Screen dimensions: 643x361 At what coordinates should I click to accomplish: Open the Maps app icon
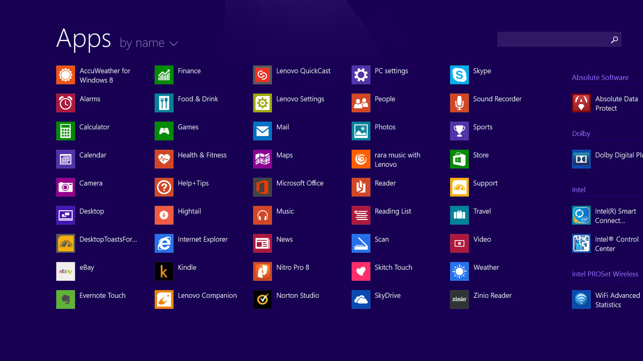tap(263, 159)
